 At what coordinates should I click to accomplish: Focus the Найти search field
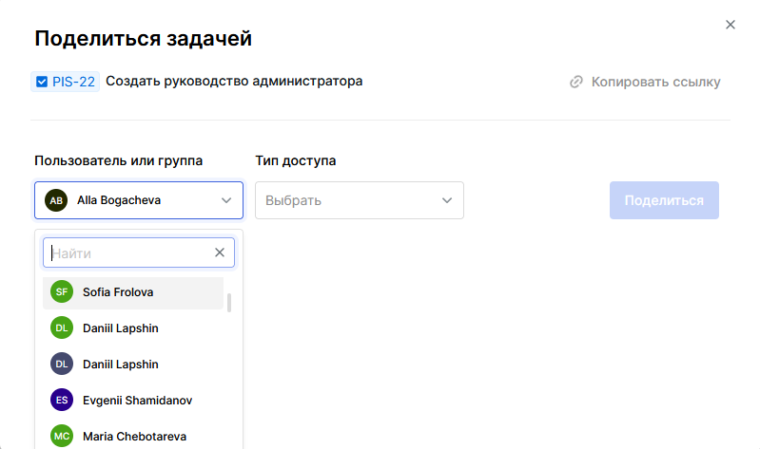128,253
